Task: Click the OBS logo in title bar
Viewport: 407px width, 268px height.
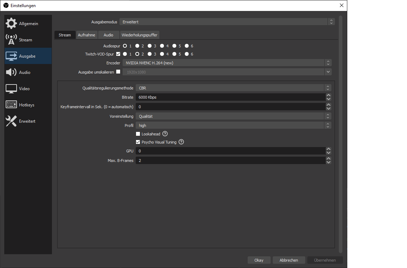Action: coord(6,5)
